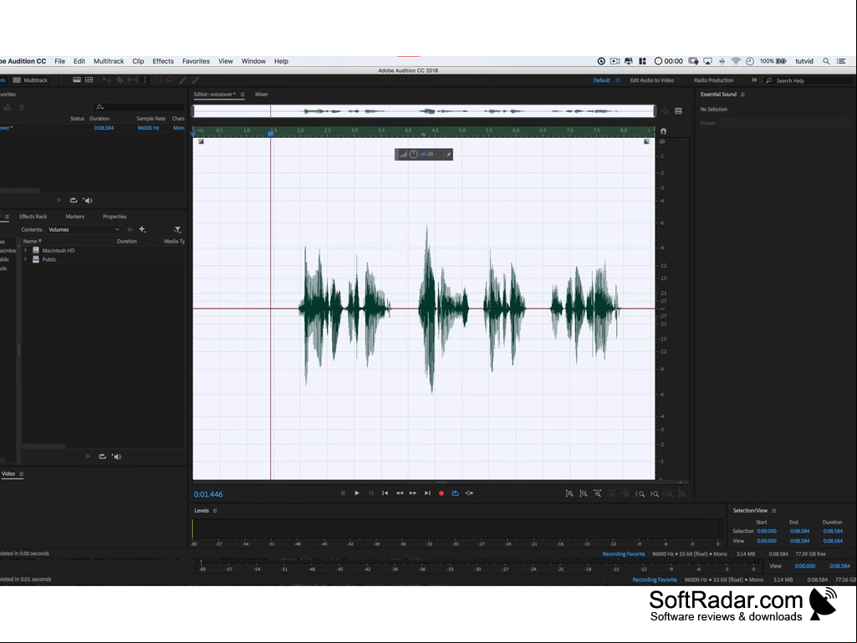Click Add Shortcut plus icon in Media Browser
Image resolution: width=857 pixels, height=643 pixels.
(x=142, y=230)
